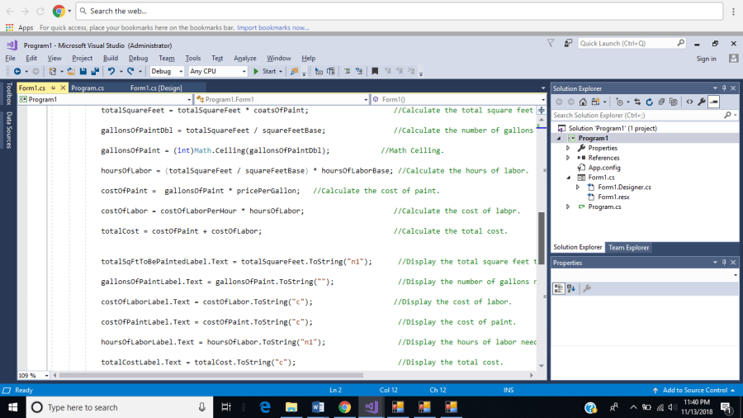The image size is (743, 418).
Task: Open the Toolbox side tab
Action: [8, 93]
